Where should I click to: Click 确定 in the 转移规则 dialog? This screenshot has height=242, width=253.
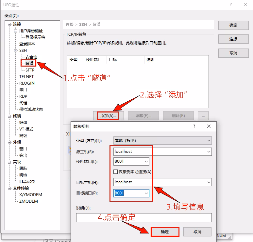(165, 232)
